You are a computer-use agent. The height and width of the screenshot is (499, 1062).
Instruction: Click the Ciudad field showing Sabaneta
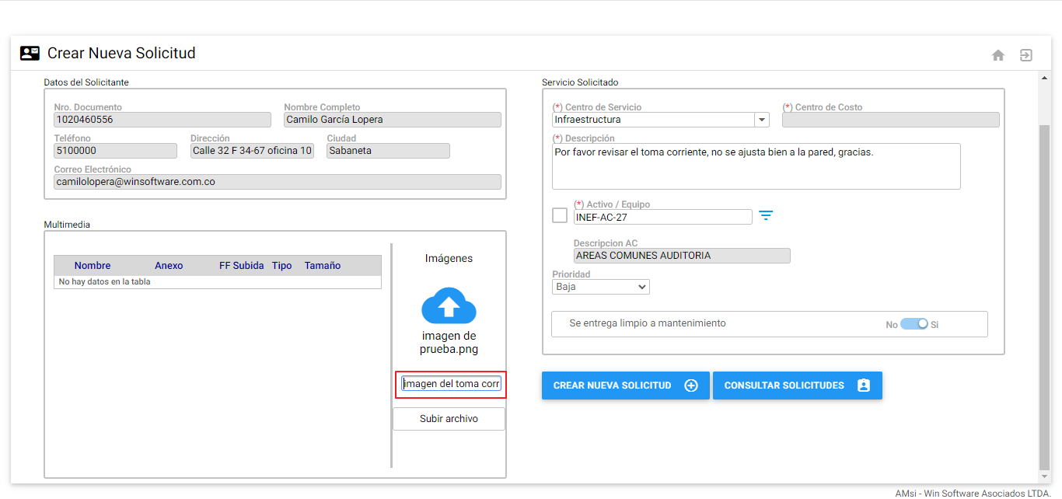[x=389, y=151]
